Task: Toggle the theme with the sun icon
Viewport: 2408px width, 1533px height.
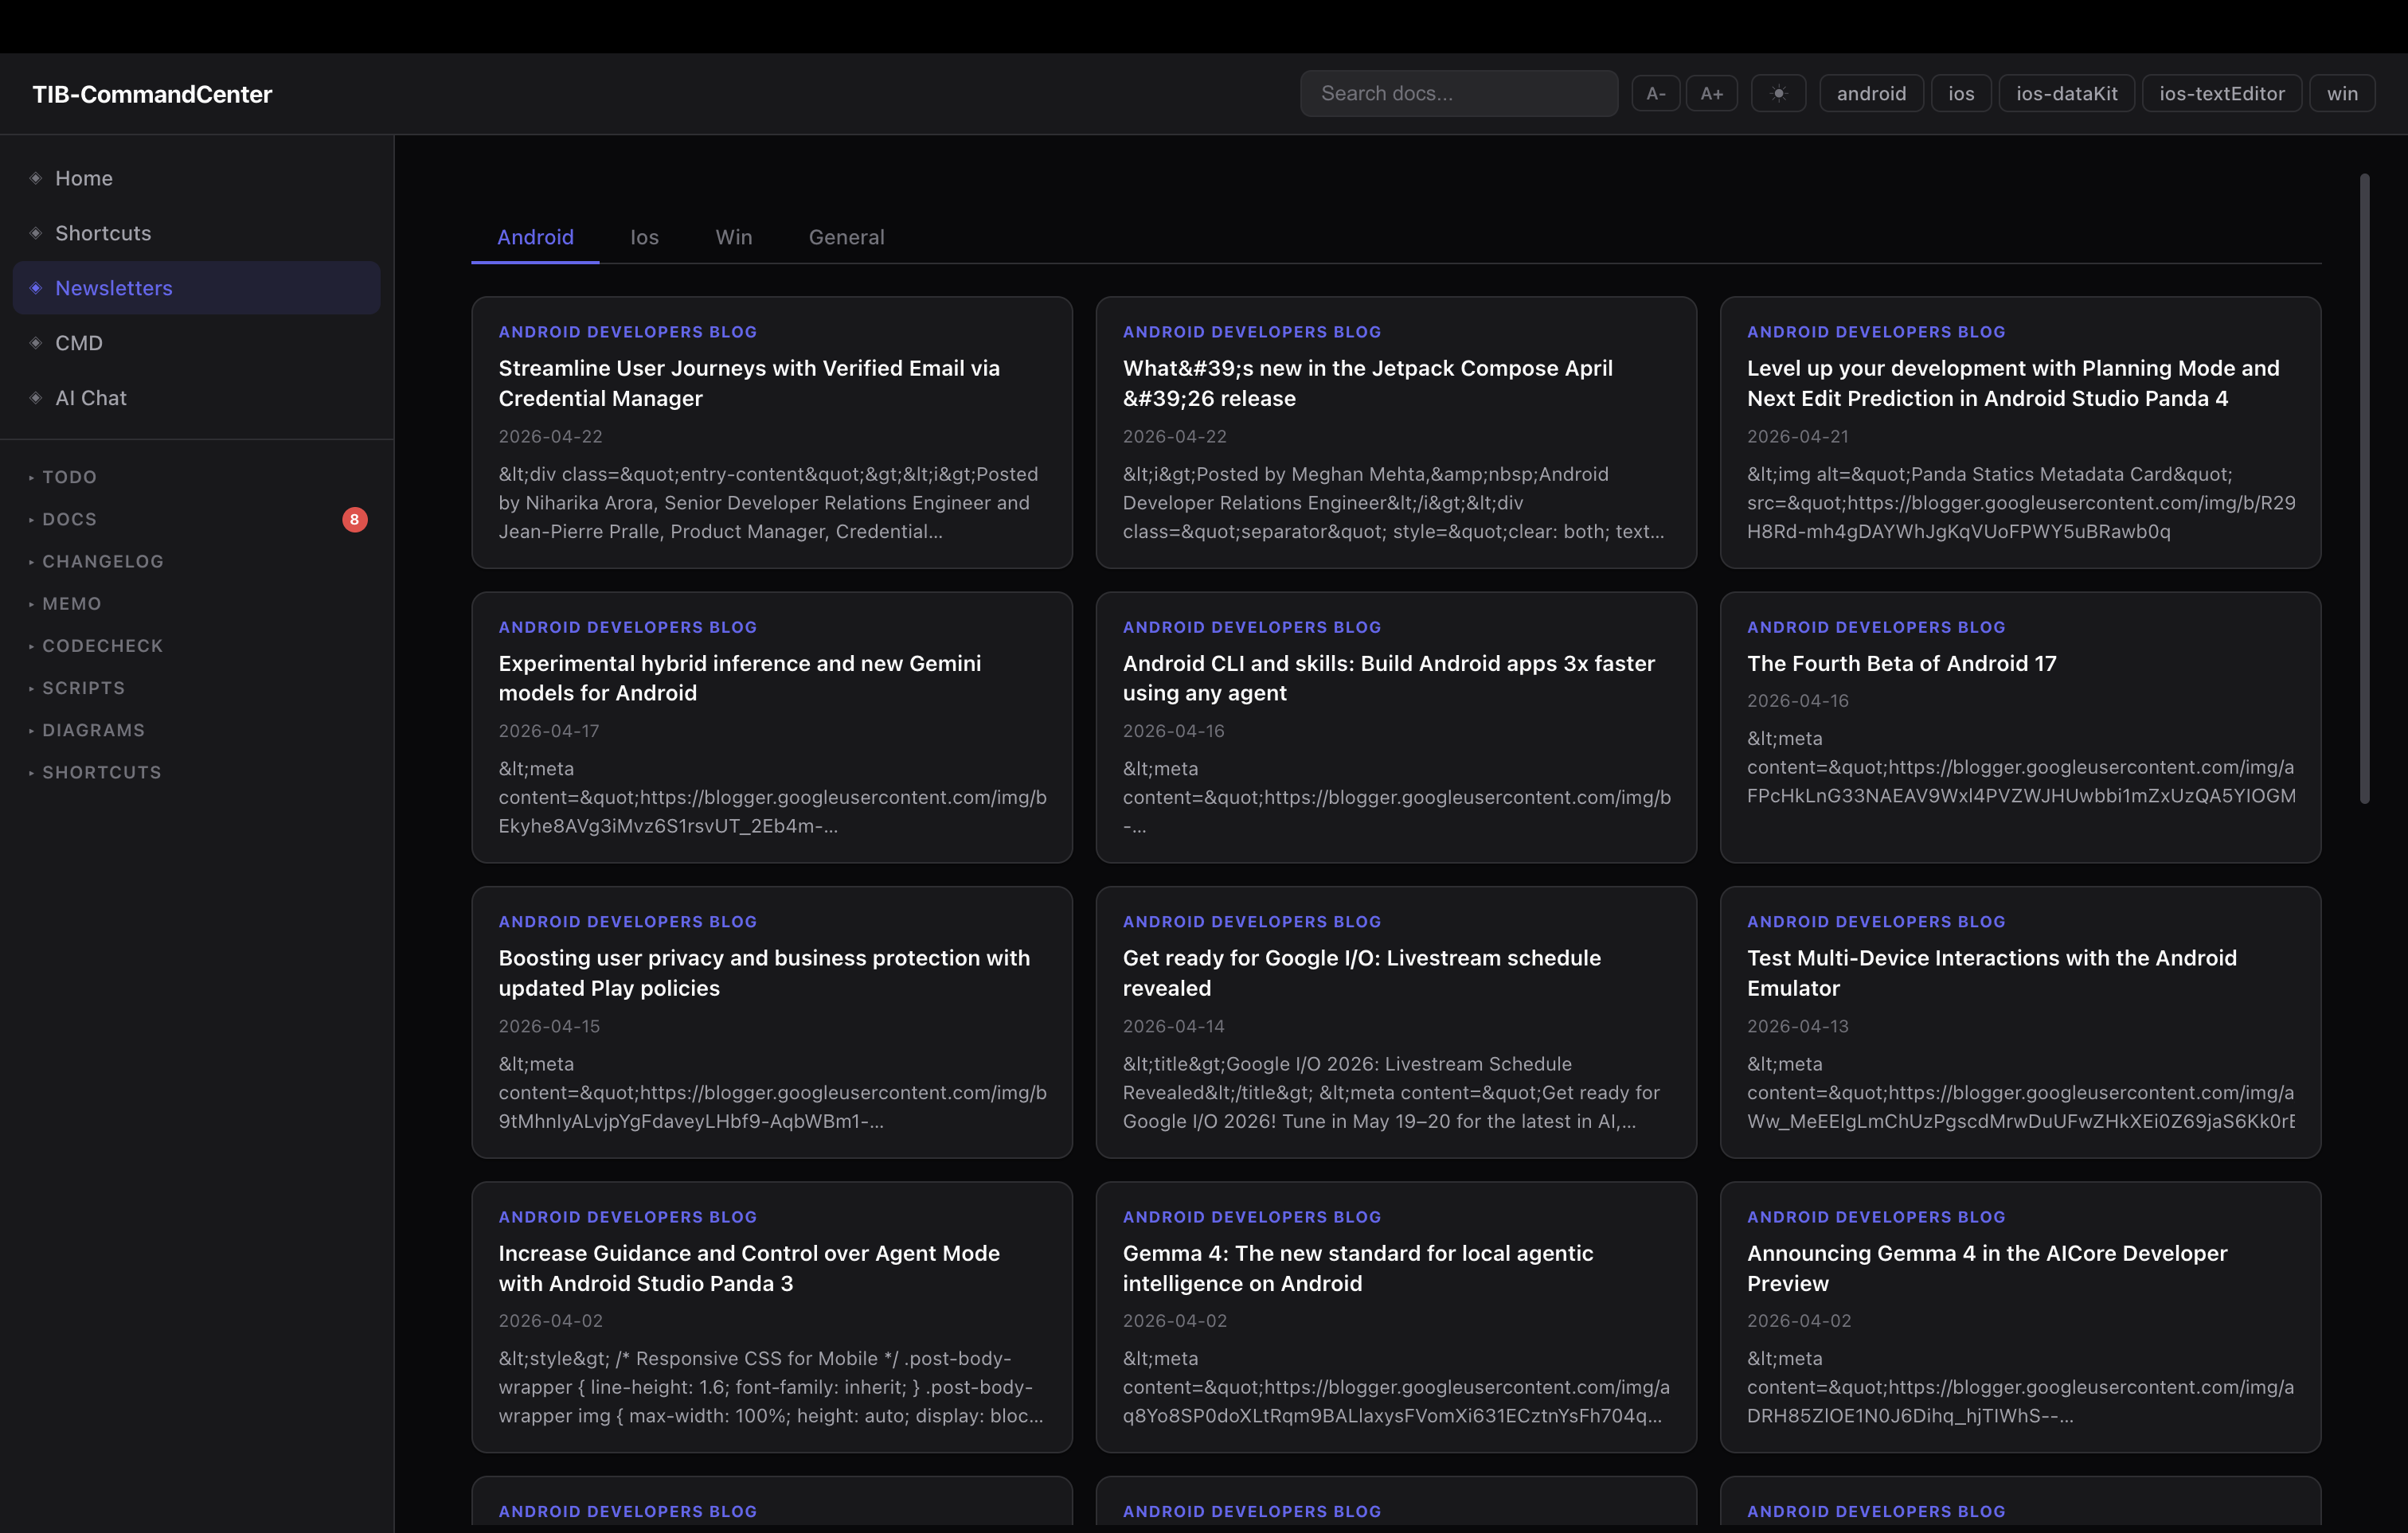Action: click(x=1778, y=93)
